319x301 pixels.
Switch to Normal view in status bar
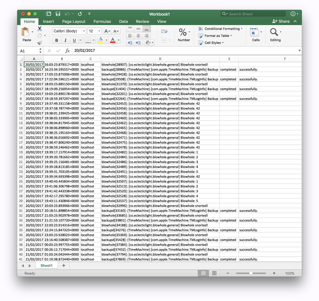point(203,273)
